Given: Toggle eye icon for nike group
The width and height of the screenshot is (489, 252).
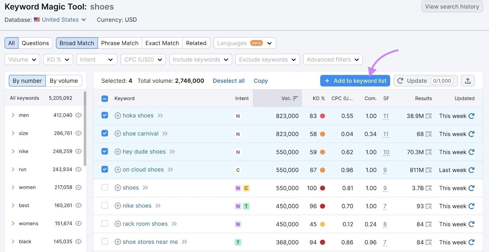Looking at the screenshot, I should pyautogui.click(x=79, y=151).
